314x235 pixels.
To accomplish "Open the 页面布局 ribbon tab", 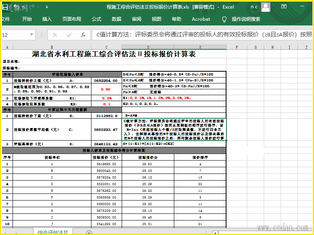I will point(71,19).
